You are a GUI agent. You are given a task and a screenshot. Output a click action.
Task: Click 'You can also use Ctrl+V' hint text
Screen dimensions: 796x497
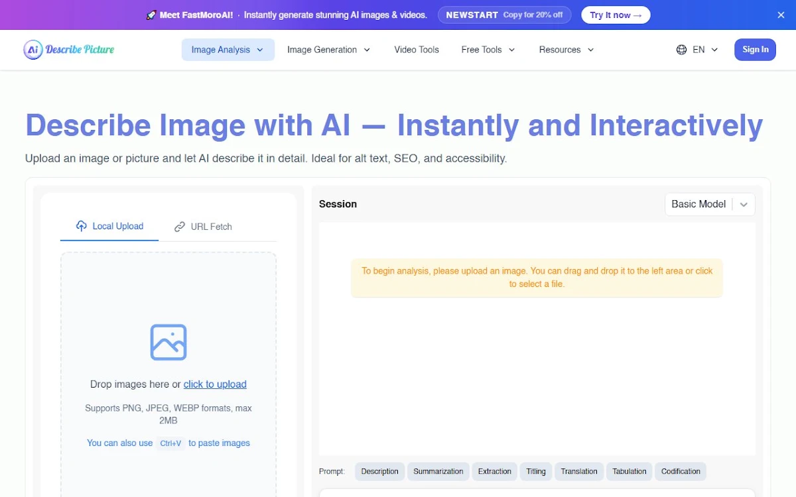(x=168, y=443)
